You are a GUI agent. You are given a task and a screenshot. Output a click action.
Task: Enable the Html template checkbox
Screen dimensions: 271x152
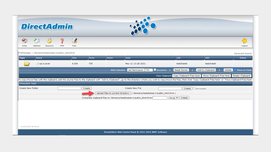point(194,88)
